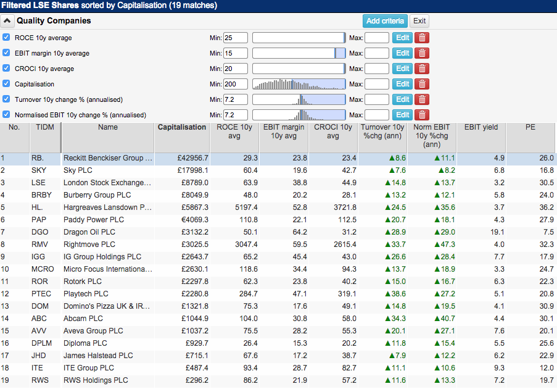Select the Rotork PLC row
The image size is (557, 389).
point(278,282)
